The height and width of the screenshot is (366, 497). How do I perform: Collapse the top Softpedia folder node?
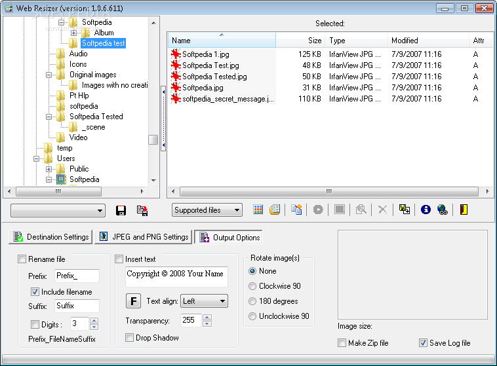(x=61, y=22)
